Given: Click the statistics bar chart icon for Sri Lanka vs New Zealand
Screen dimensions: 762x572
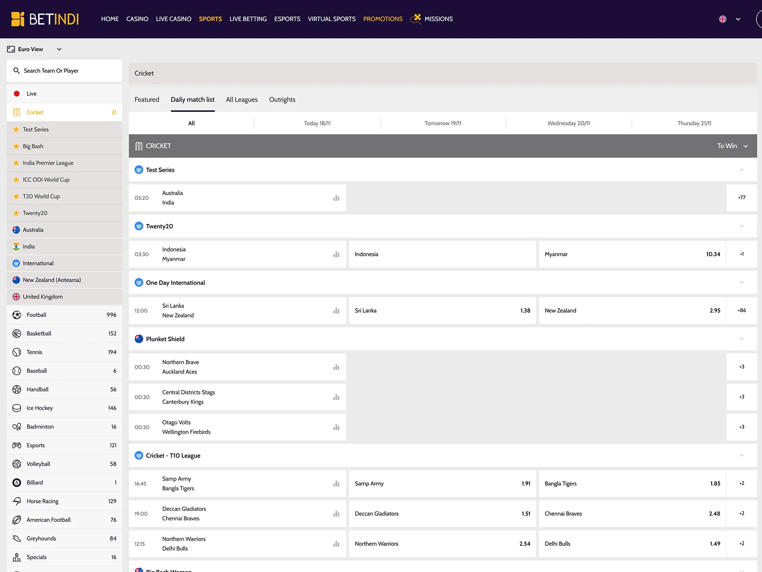Looking at the screenshot, I should click(337, 310).
